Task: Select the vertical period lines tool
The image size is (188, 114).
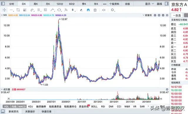Action: (x=39, y=10)
